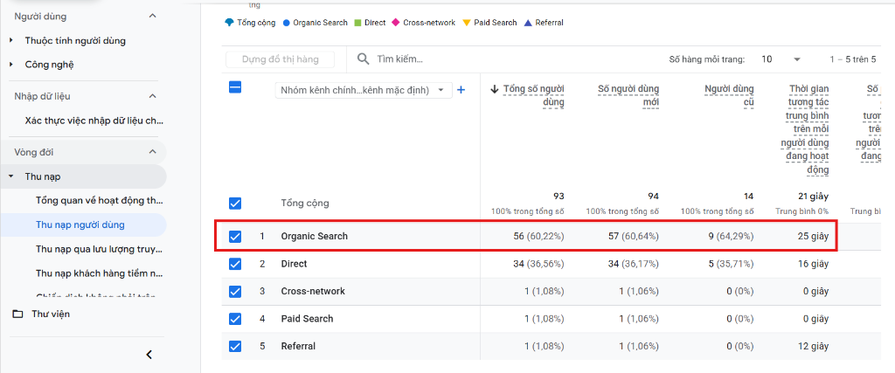Viewport: 895px width, 373px height.
Task: Click the Cross-network legend diamond
Action: point(396,23)
